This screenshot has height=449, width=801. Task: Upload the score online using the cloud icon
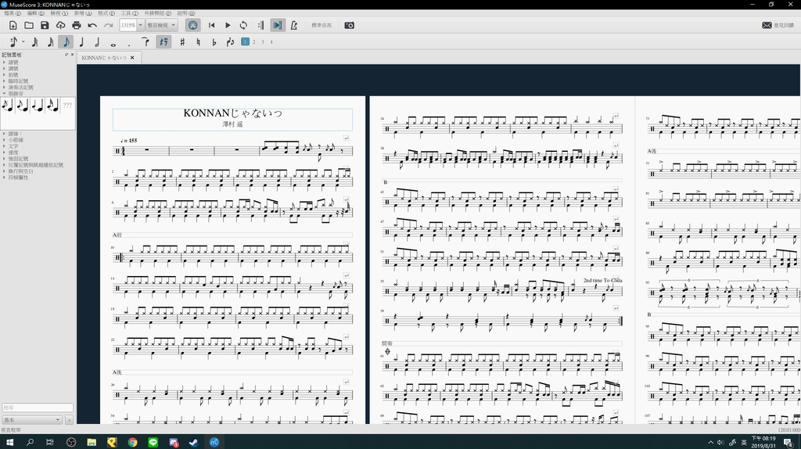click(60, 25)
